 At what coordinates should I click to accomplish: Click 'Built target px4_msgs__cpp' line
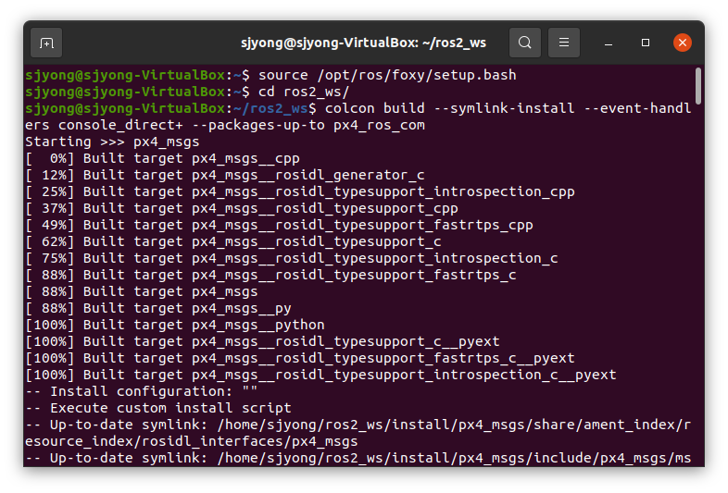[x=162, y=158]
